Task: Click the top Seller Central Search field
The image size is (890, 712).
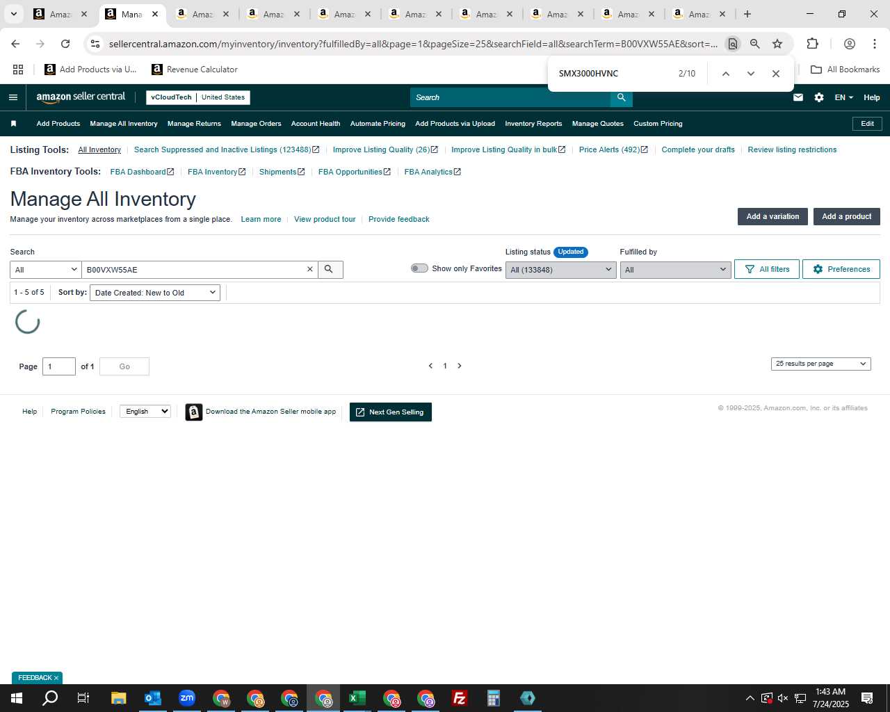Action: [x=510, y=97]
